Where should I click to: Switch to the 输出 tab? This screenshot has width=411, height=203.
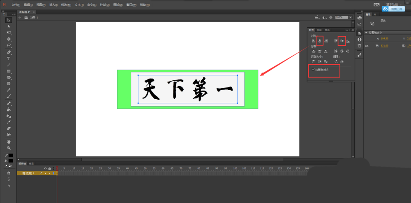coord(31,163)
